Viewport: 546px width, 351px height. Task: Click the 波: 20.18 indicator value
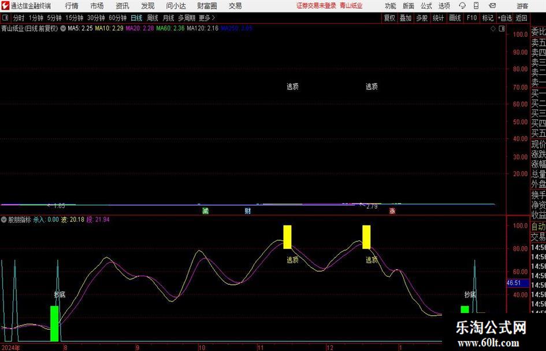pos(73,220)
